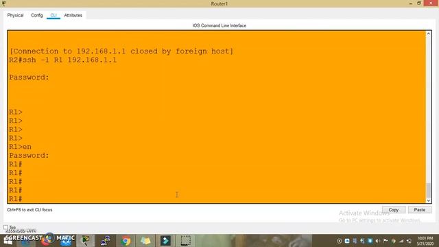The height and width of the screenshot is (247, 439).
Task: Click the Paste button
Action: tap(419, 210)
